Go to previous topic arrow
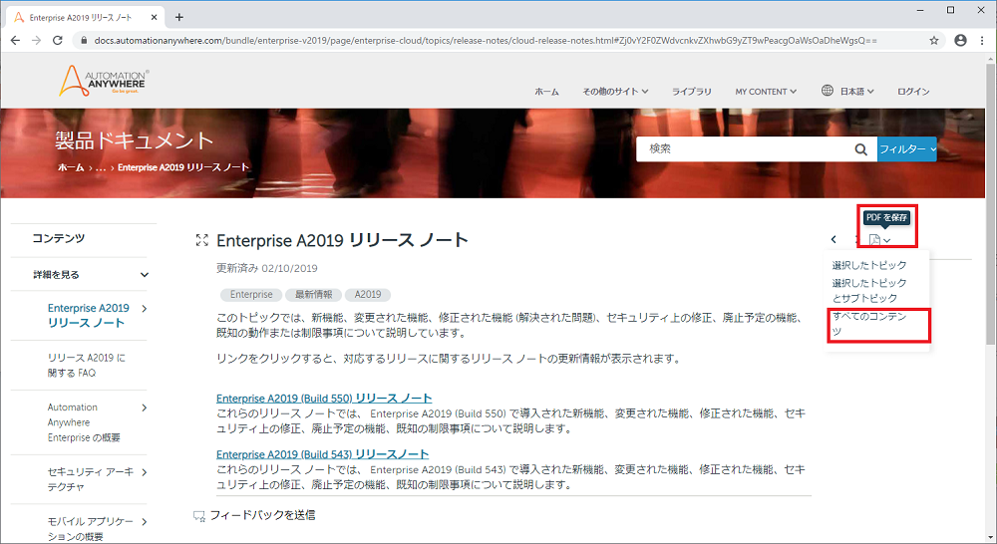This screenshot has width=997, height=544. tap(833, 239)
